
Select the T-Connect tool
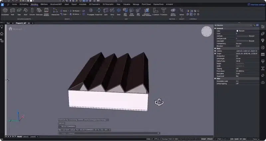tap(164, 12)
